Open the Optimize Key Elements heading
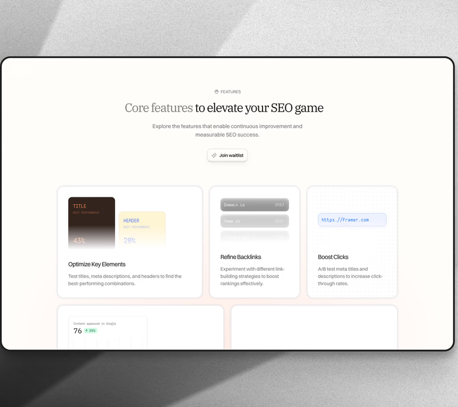Screen dimensions: 458x407 click(97, 264)
